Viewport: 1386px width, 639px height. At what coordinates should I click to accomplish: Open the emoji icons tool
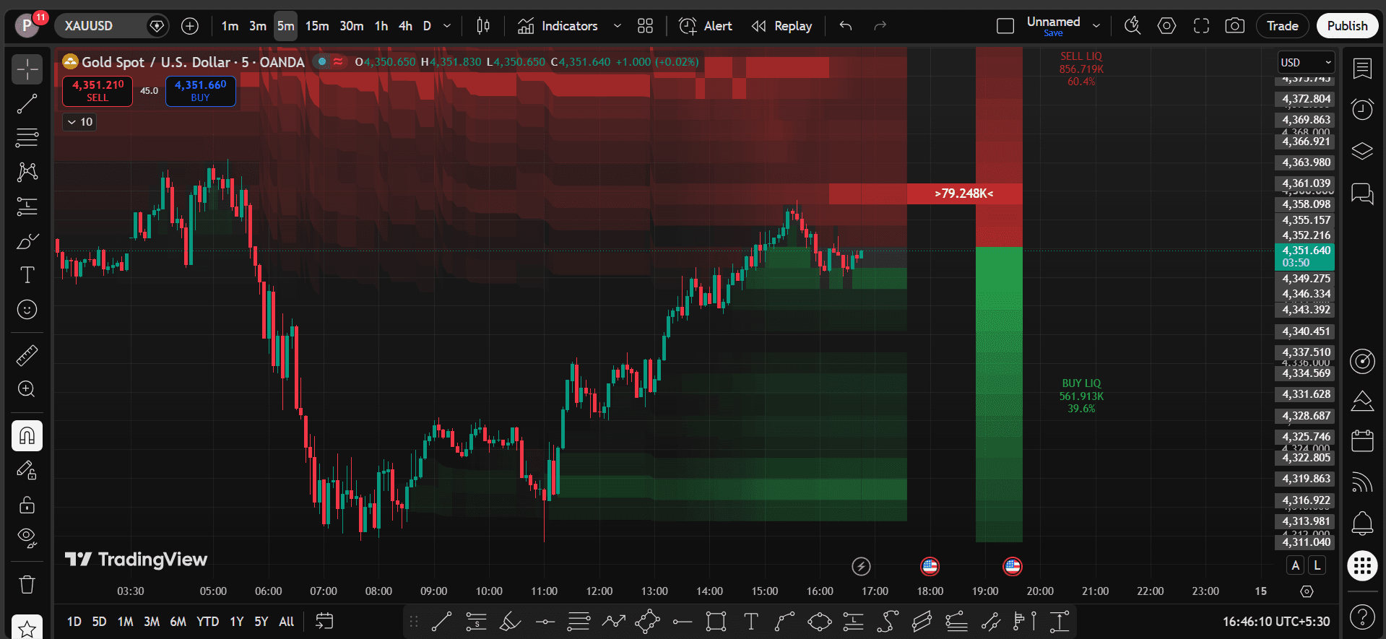pyautogui.click(x=27, y=310)
